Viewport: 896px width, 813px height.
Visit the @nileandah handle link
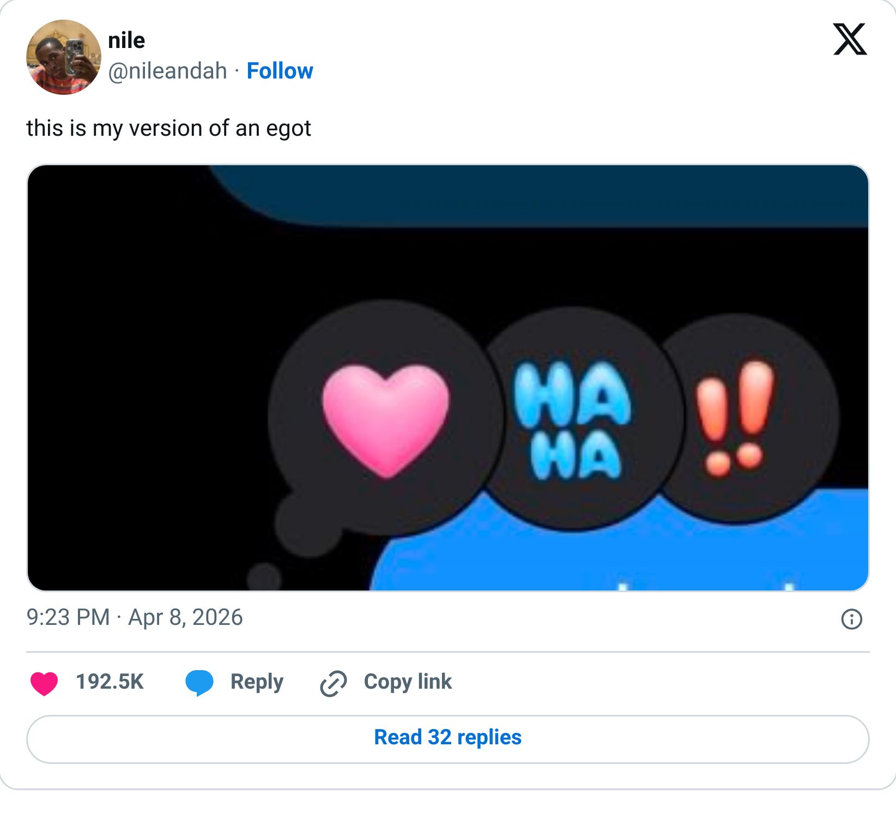click(167, 71)
